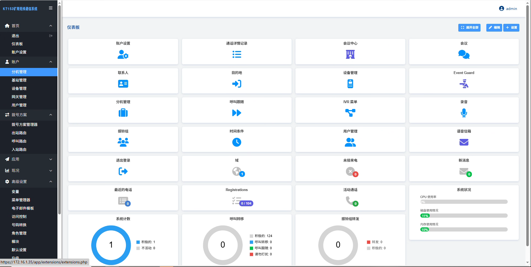Toggle the red do-not-disturb legend entry

[251, 254]
